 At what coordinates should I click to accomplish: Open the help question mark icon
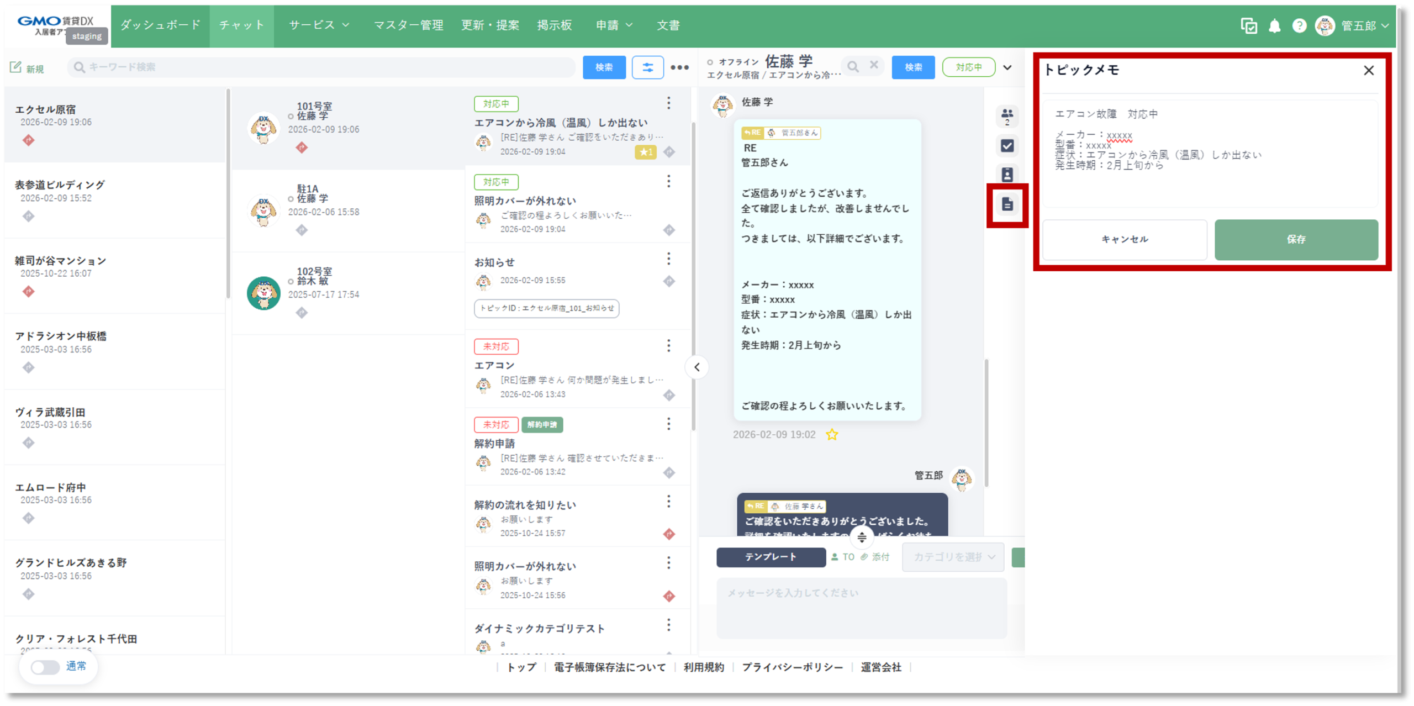tap(1299, 26)
